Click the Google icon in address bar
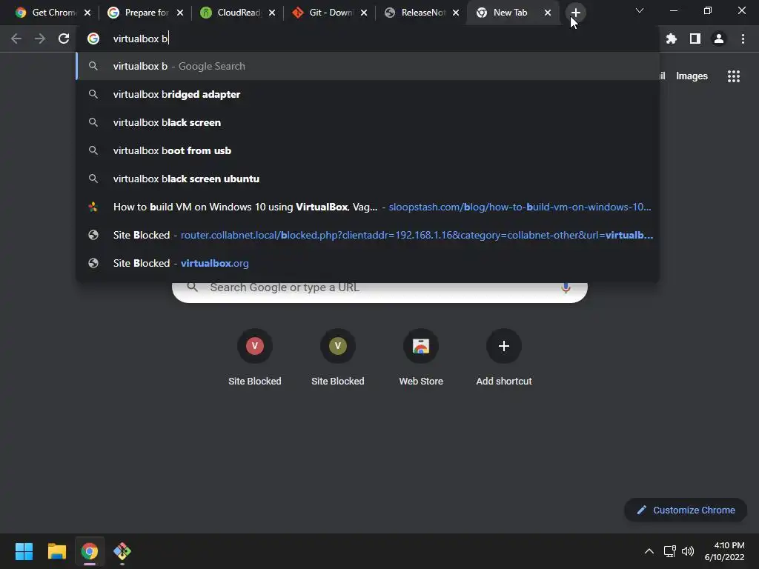This screenshot has height=569, width=759. click(x=93, y=39)
